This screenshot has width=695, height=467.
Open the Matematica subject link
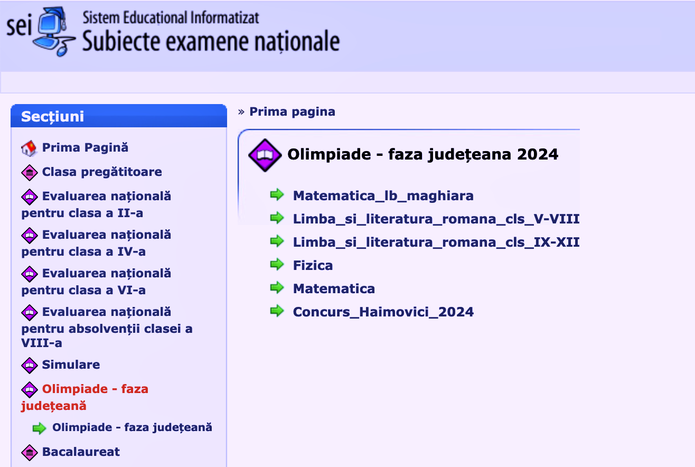(334, 289)
